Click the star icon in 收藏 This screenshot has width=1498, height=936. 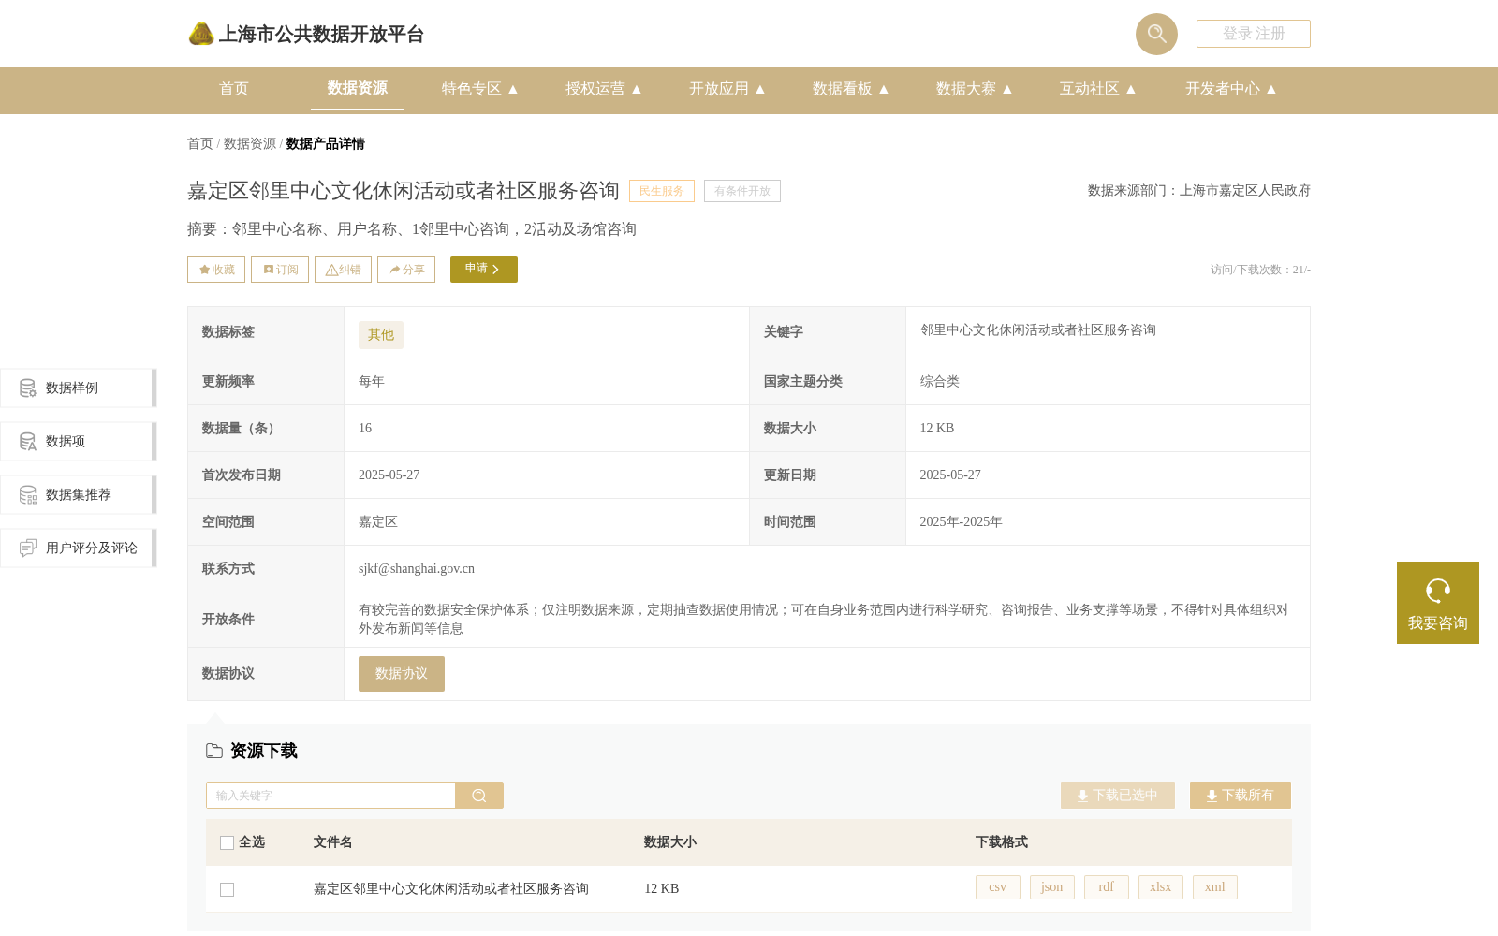coord(204,270)
